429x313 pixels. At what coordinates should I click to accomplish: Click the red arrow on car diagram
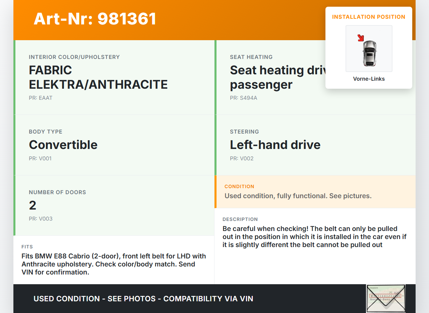tap(361, 38)
